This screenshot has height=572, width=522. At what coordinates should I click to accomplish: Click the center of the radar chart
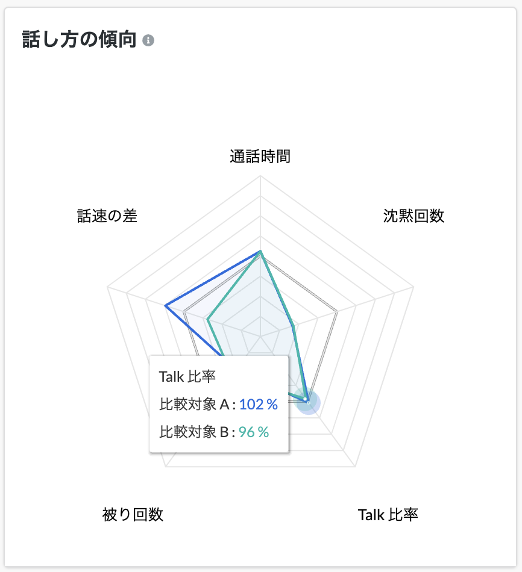point(260,336)
